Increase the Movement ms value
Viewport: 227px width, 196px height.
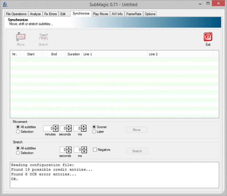click(x=84, y=127)
